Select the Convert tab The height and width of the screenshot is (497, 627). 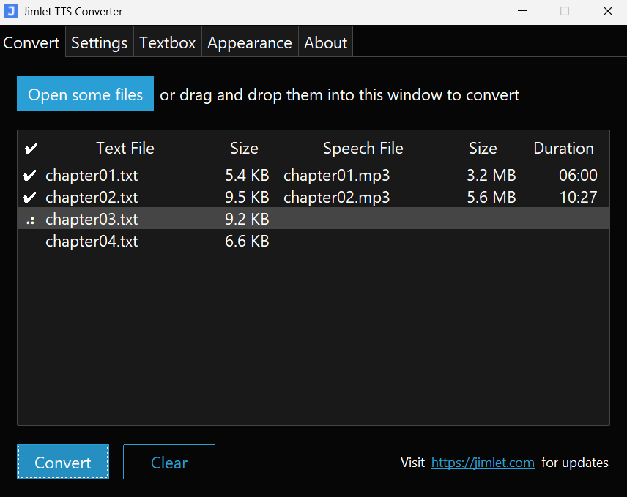pos(31,42)
